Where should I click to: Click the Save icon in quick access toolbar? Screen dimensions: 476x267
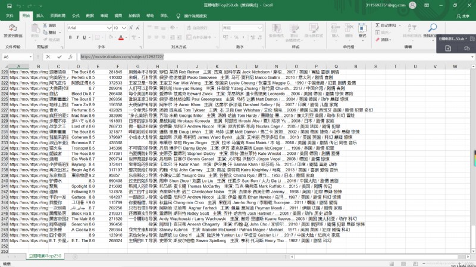pos(9,5)
